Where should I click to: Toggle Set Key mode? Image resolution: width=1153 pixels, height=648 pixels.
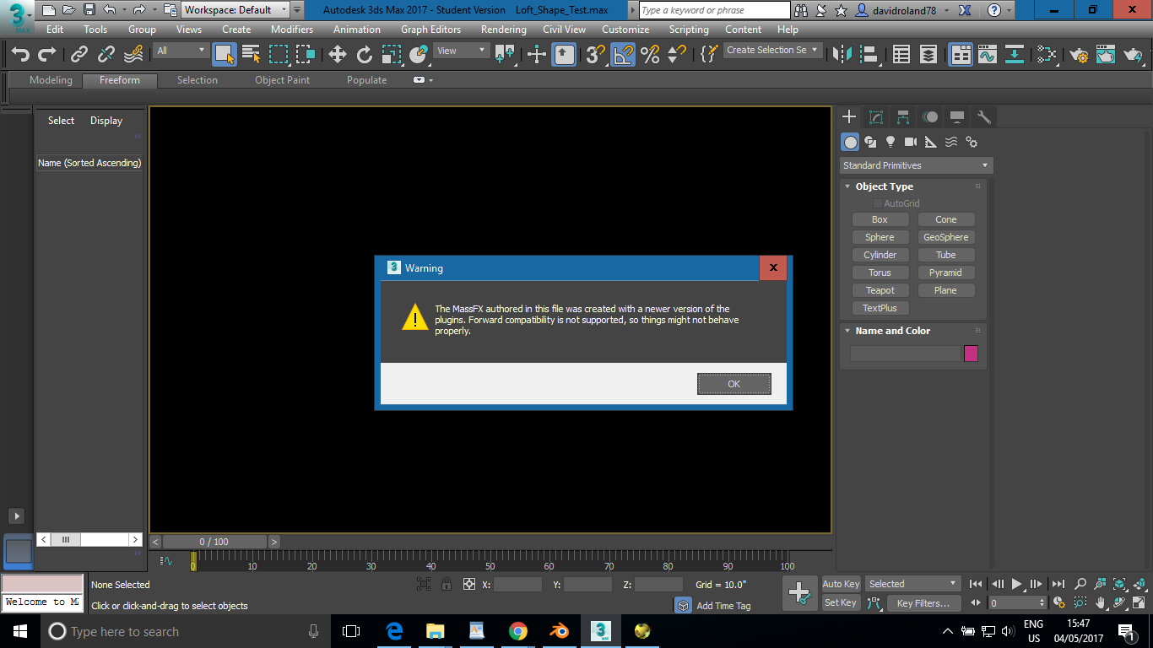pyautogui.click(x=841, y=602)
